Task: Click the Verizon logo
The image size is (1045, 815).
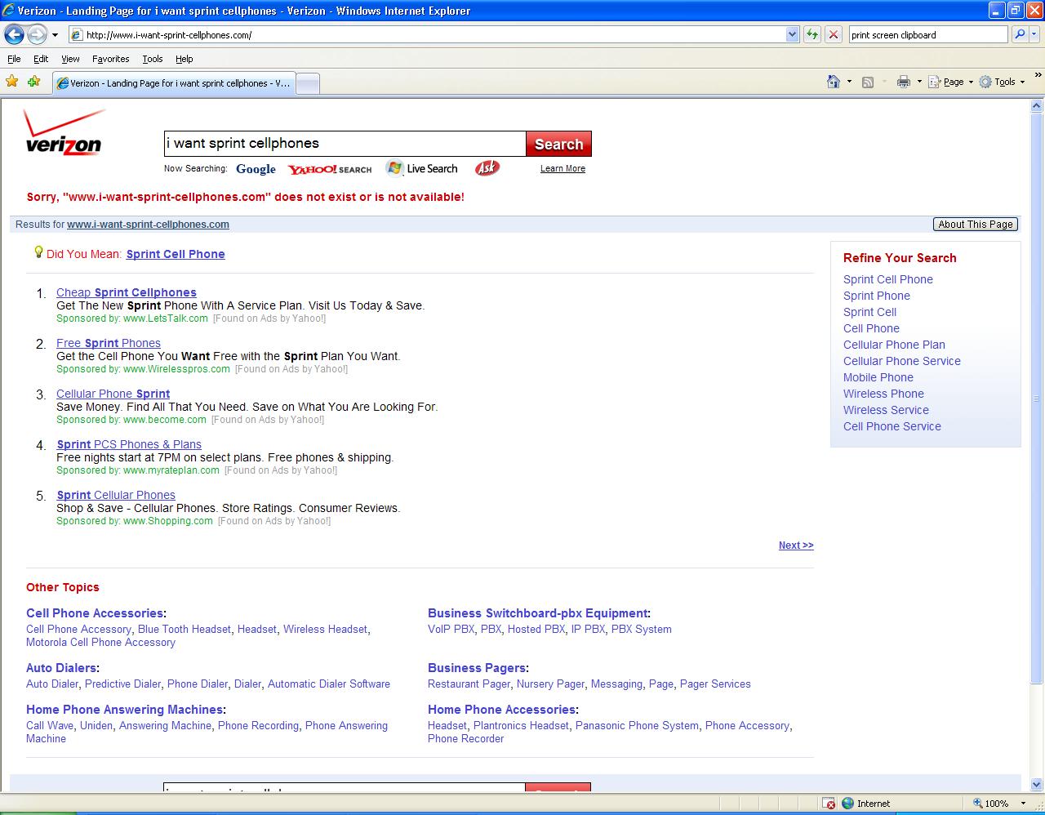Action: coord(64,132)
